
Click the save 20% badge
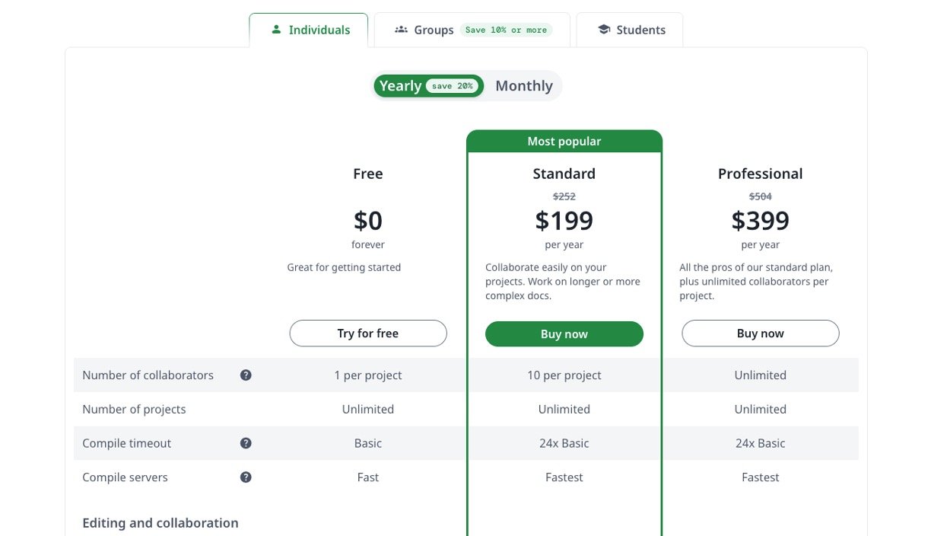tap(453, 86)
